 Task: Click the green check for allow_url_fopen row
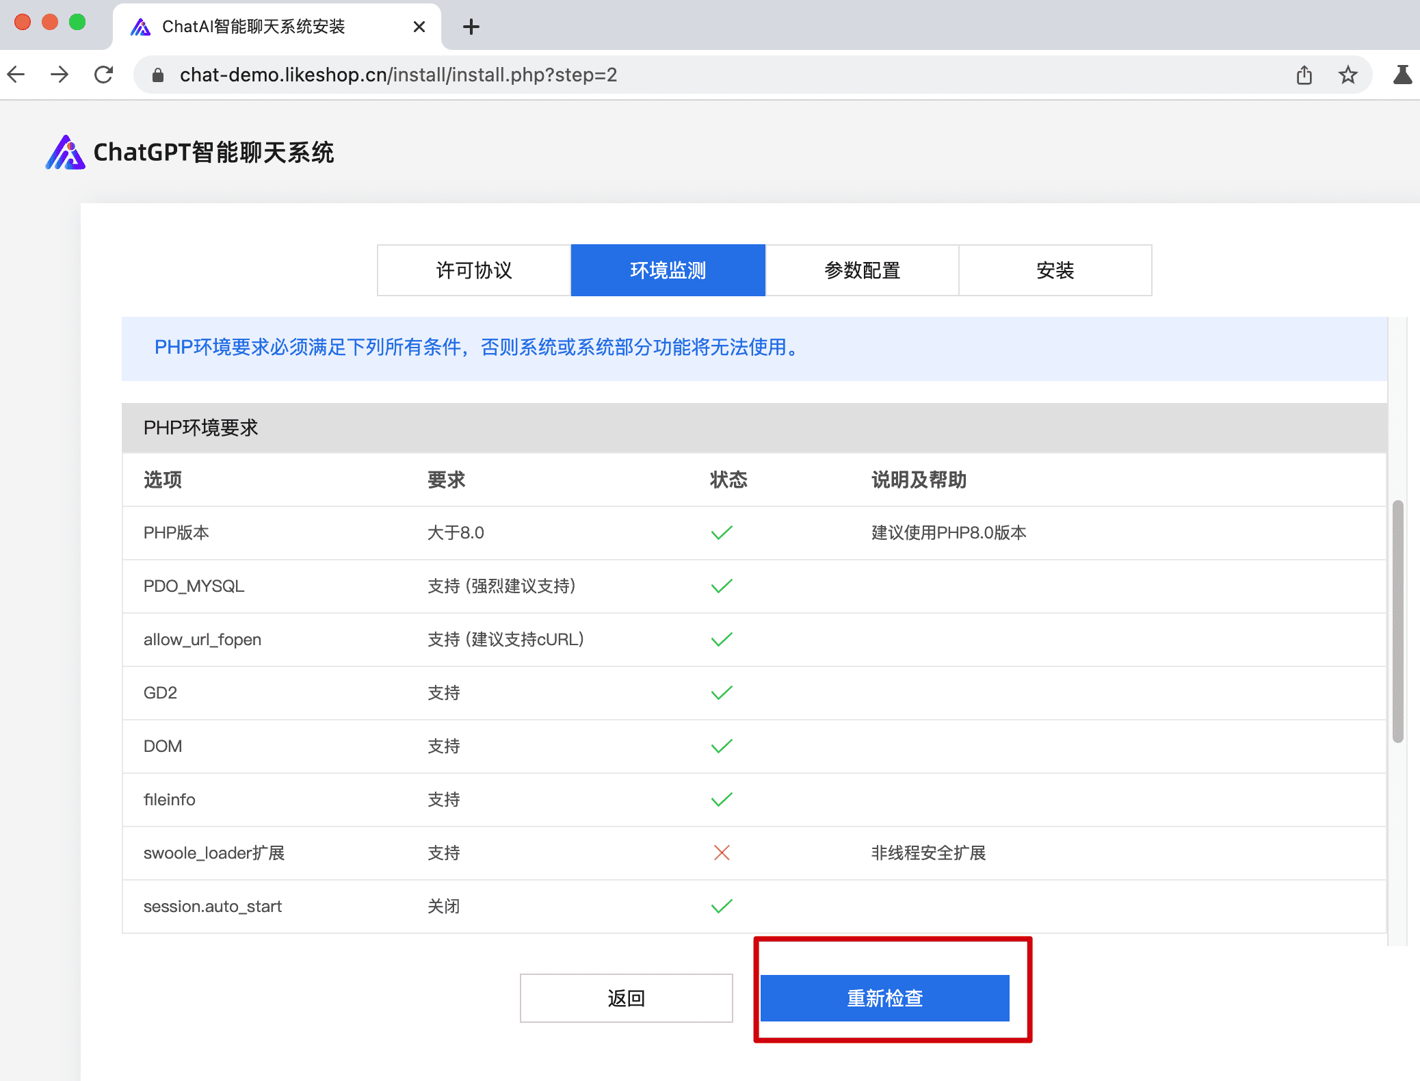tap(722, 639)
